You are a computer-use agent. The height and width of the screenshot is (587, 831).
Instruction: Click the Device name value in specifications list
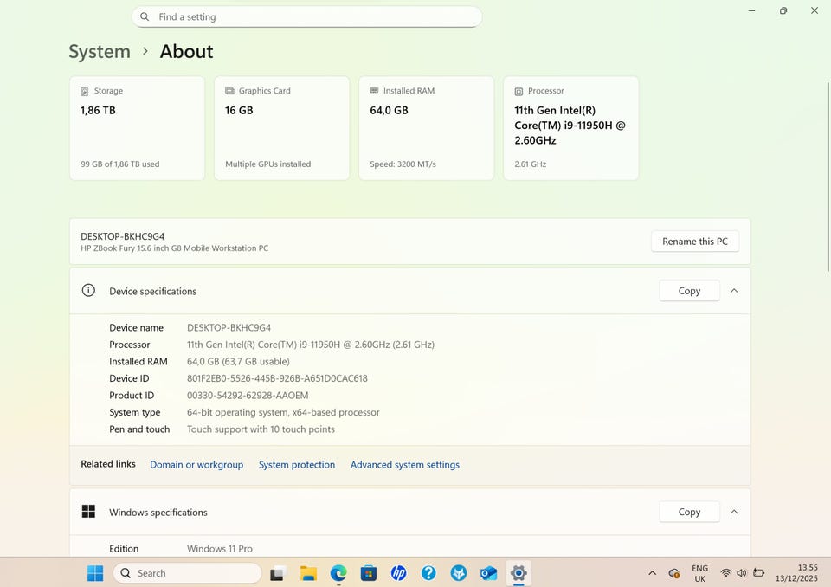[229, 328]
